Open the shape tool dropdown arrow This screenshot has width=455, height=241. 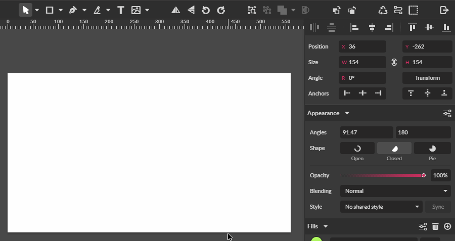(x=61, y=10)
